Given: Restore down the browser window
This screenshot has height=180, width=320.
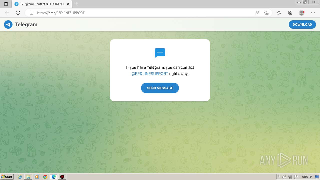Looking at the screenshot, I should [x=305, y=2].
